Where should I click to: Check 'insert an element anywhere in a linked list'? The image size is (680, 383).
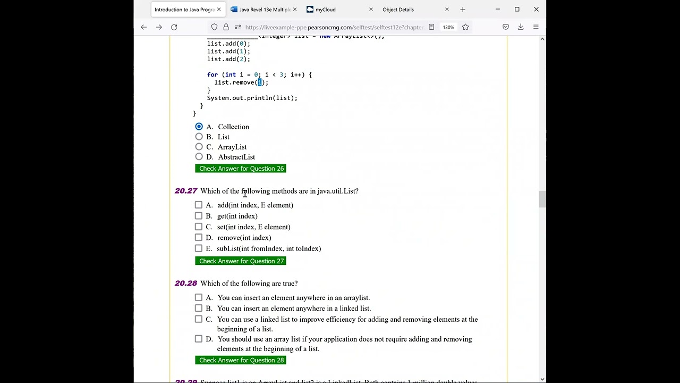[x=198, y=308]
